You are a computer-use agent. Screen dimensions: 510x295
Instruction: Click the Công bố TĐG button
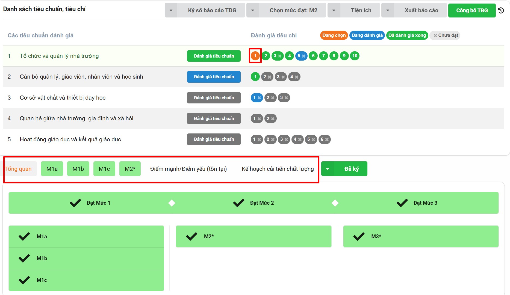(x=472, y=10)
